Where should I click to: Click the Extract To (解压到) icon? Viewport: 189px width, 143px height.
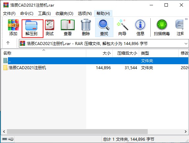pyautogui.click(x=31, y=27)
